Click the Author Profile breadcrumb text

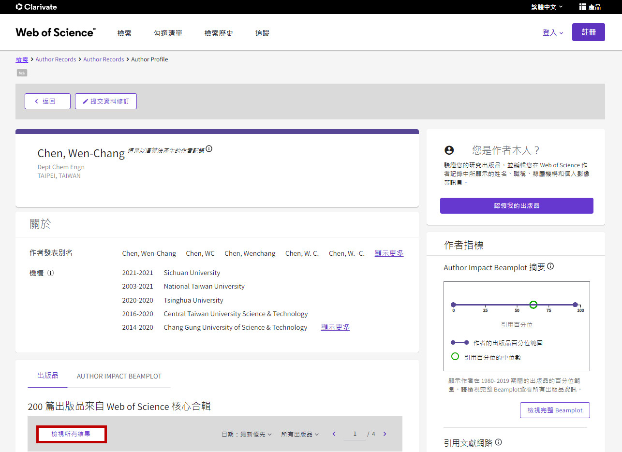150,59
